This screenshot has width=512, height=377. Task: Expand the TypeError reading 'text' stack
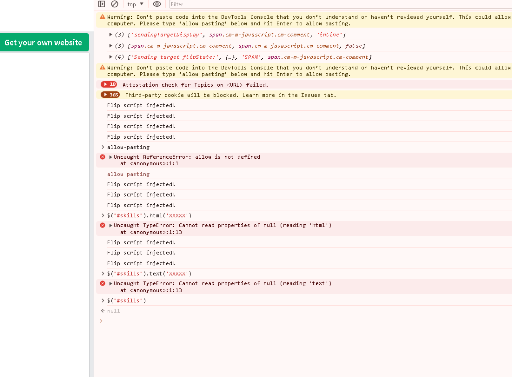coord(111,283)
